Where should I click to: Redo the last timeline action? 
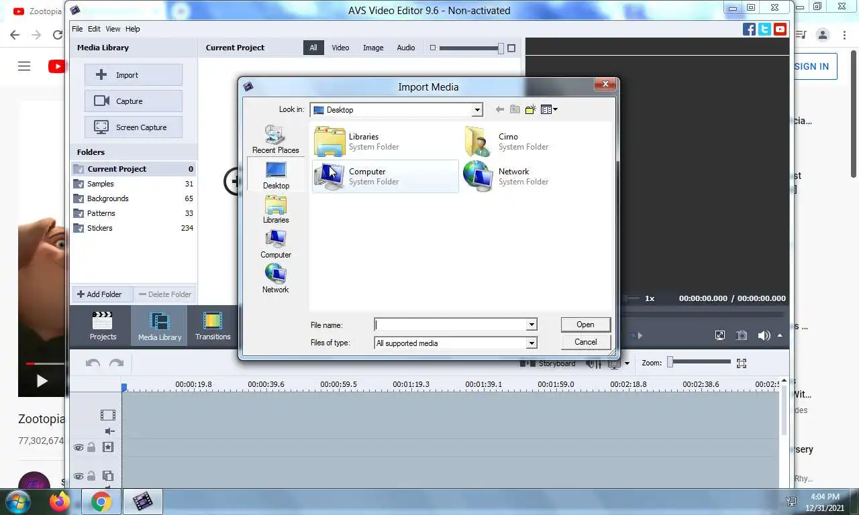(x=116, y=363)
